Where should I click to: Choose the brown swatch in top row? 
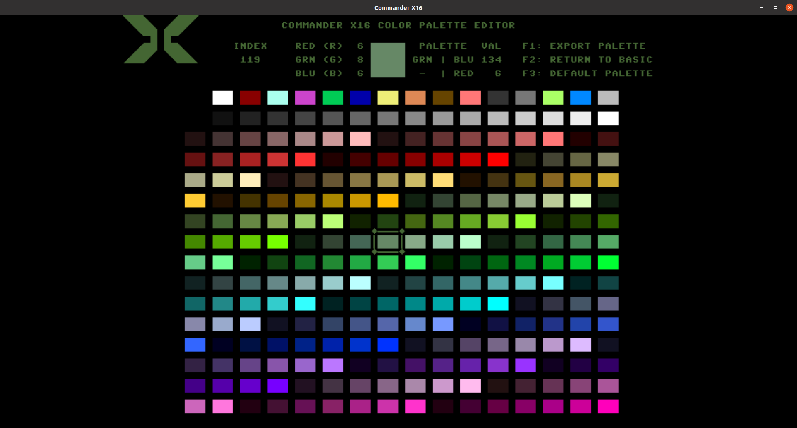pos(443,98)
